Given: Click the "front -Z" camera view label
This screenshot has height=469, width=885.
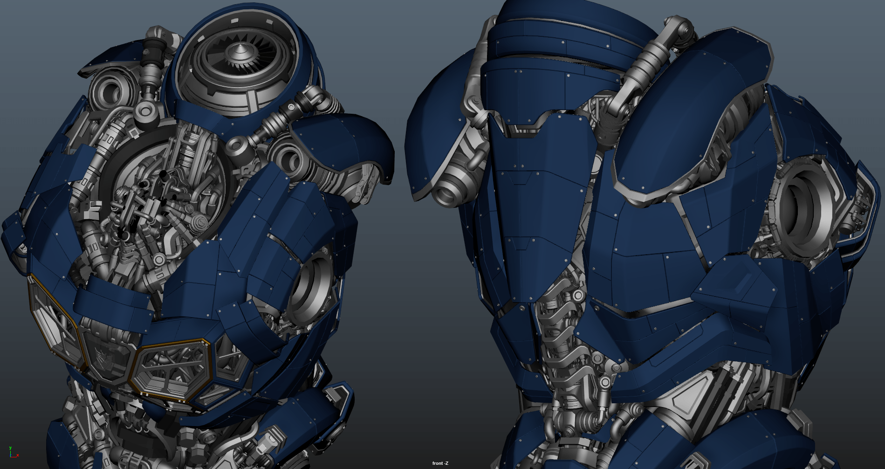Looking at the screenshot, I should point(440,463).
